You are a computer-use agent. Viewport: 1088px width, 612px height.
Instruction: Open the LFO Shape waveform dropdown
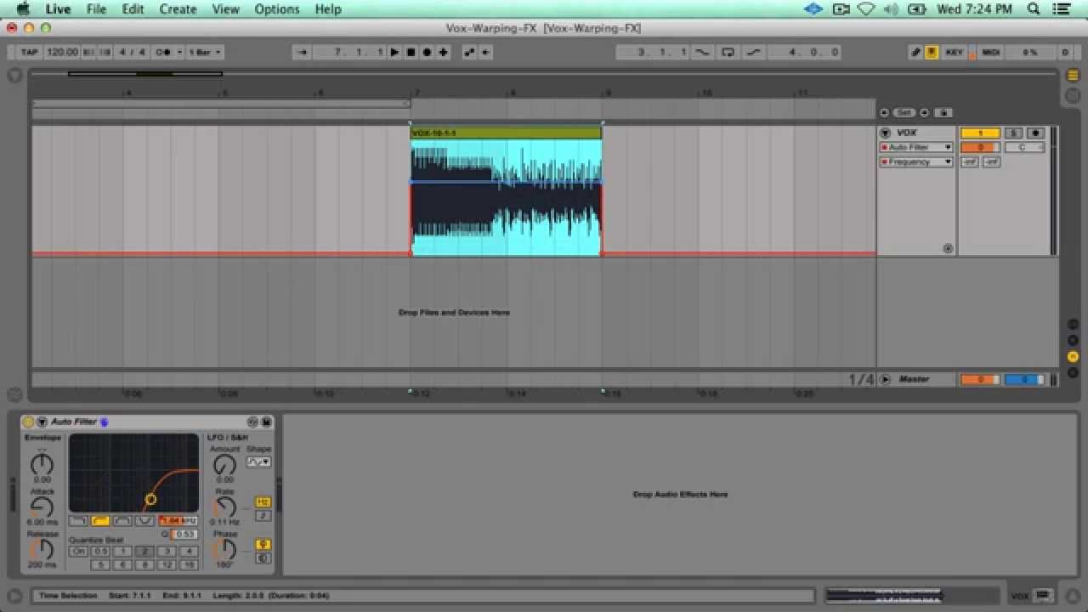(x=258, y=462)
